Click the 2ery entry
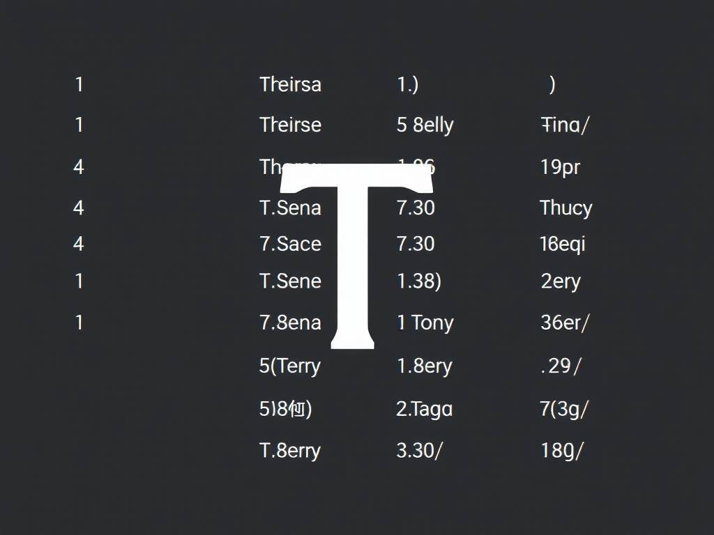The image size is (714, 535). pyautogui.click(x=561, y=281)
